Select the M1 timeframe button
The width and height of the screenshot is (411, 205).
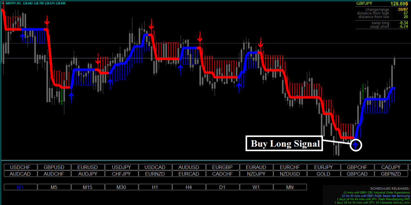pos(21,187)
